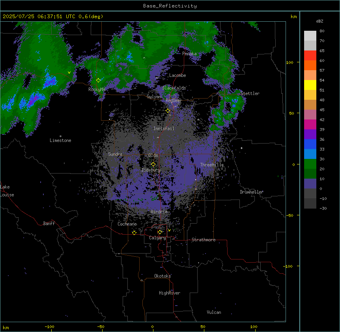Screen dimensions: 340x332
Task: Click the yellow diamond marker near Olds
Action: tap(153, 164)
